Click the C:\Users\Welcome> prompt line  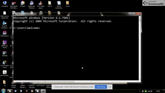[x=27, y=28]
